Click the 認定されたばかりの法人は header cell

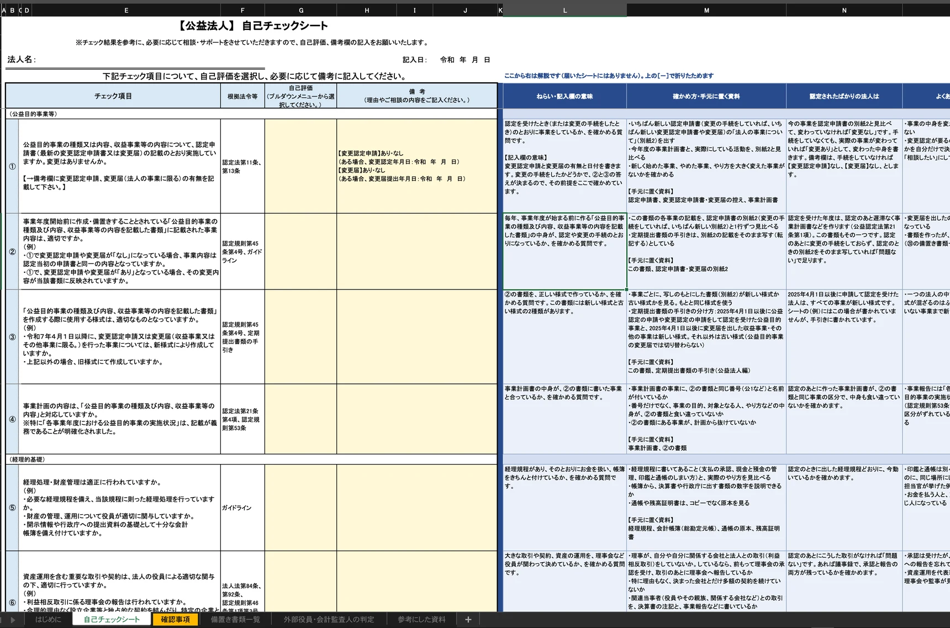point(844,96)
